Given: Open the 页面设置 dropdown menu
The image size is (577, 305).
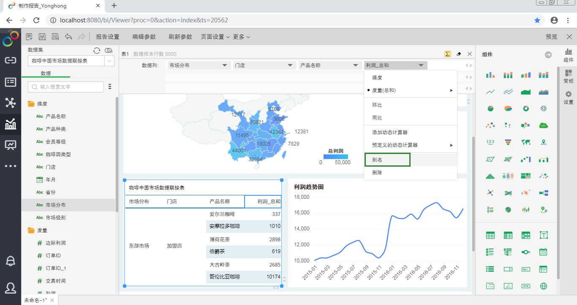Looking at the screenshot, I should (x=215, y=37).
